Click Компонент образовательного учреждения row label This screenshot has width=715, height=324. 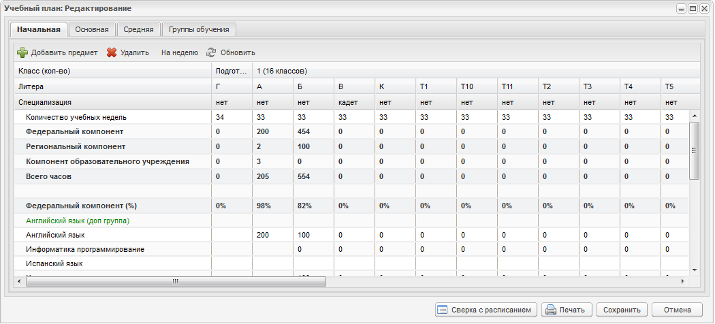[x=108, y=161]
